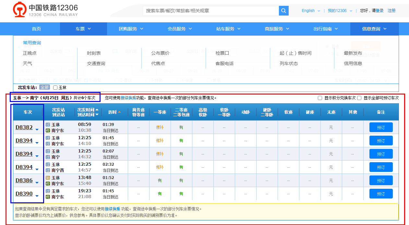The image size is (409, 225).
Task: Click the search box for tickets and dining
Action: click(x=211, y=11)
